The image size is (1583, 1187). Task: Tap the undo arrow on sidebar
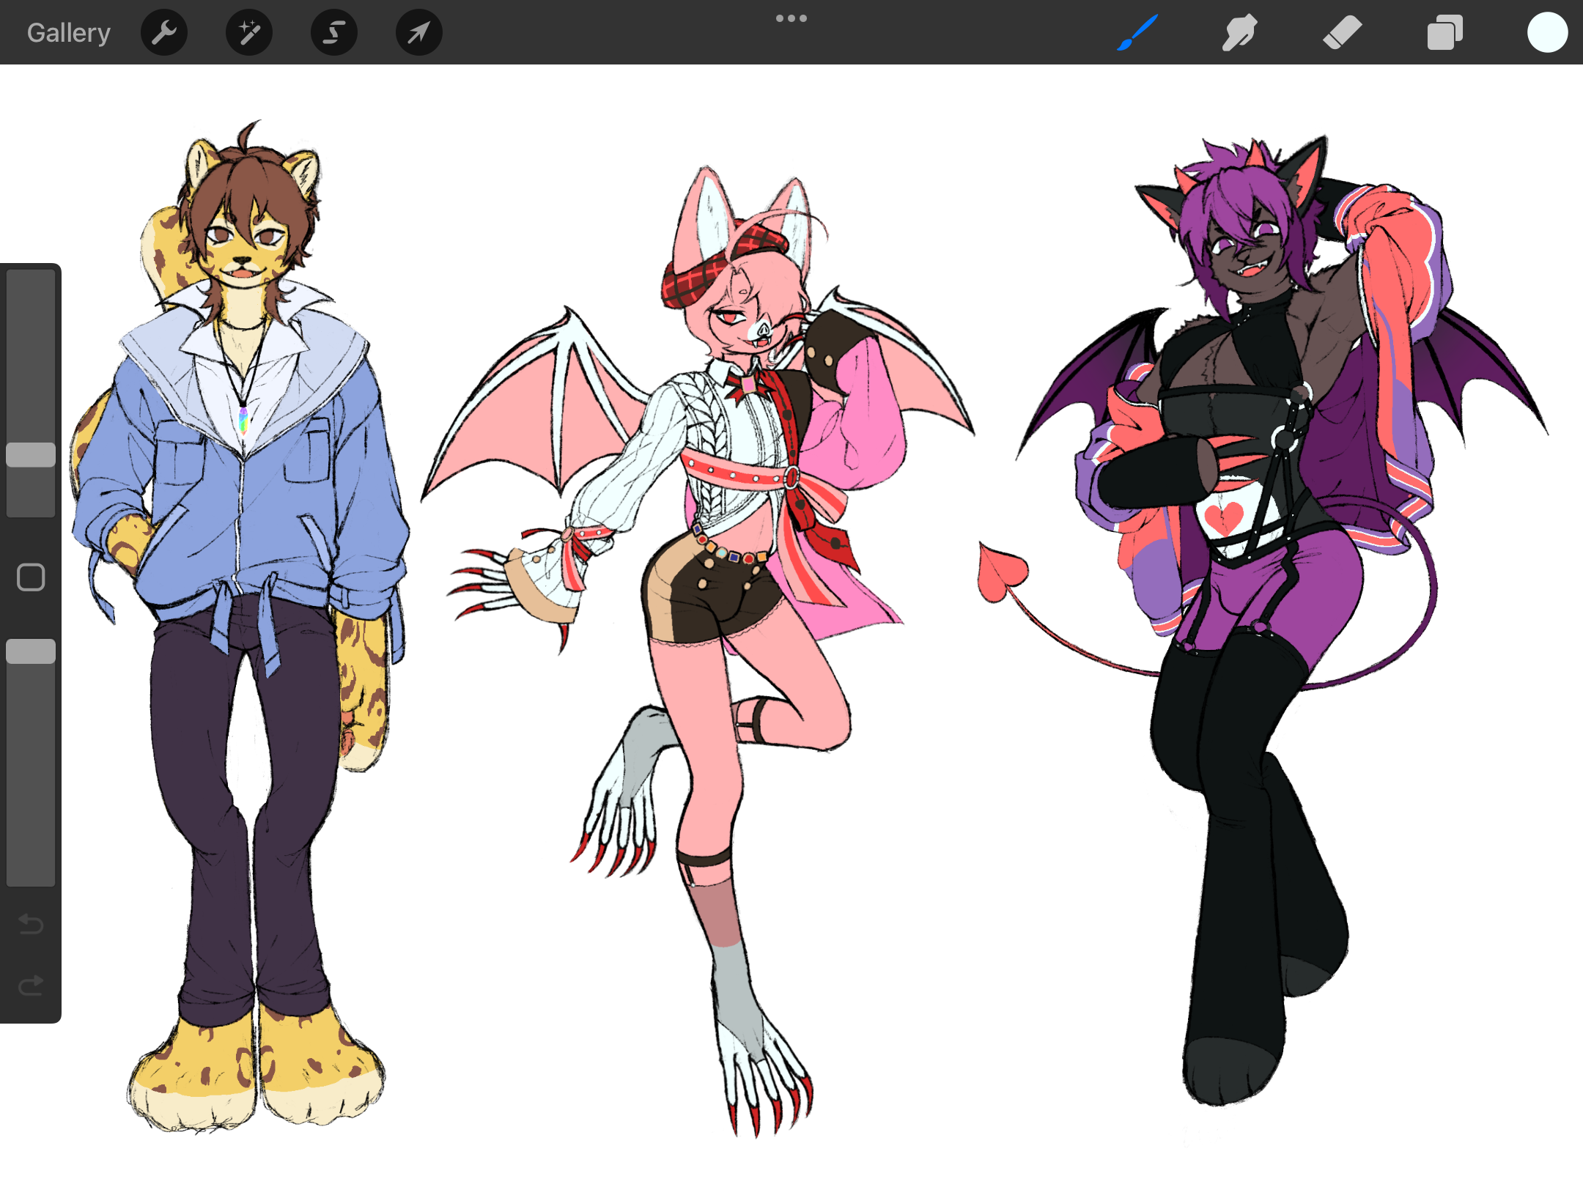pyautogui.click(x=31, y=924)
